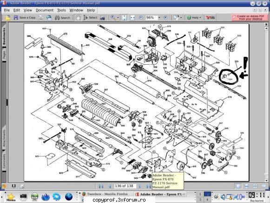Open the Tools menu

click(x=61, y=10)
